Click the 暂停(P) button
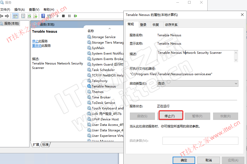Viewport: 247px width, 164px height. point(197,116)
